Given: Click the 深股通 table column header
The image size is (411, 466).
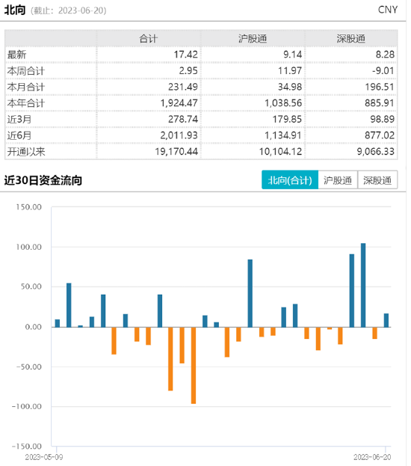Looking at the screenshot, I should tap(351, 39).
